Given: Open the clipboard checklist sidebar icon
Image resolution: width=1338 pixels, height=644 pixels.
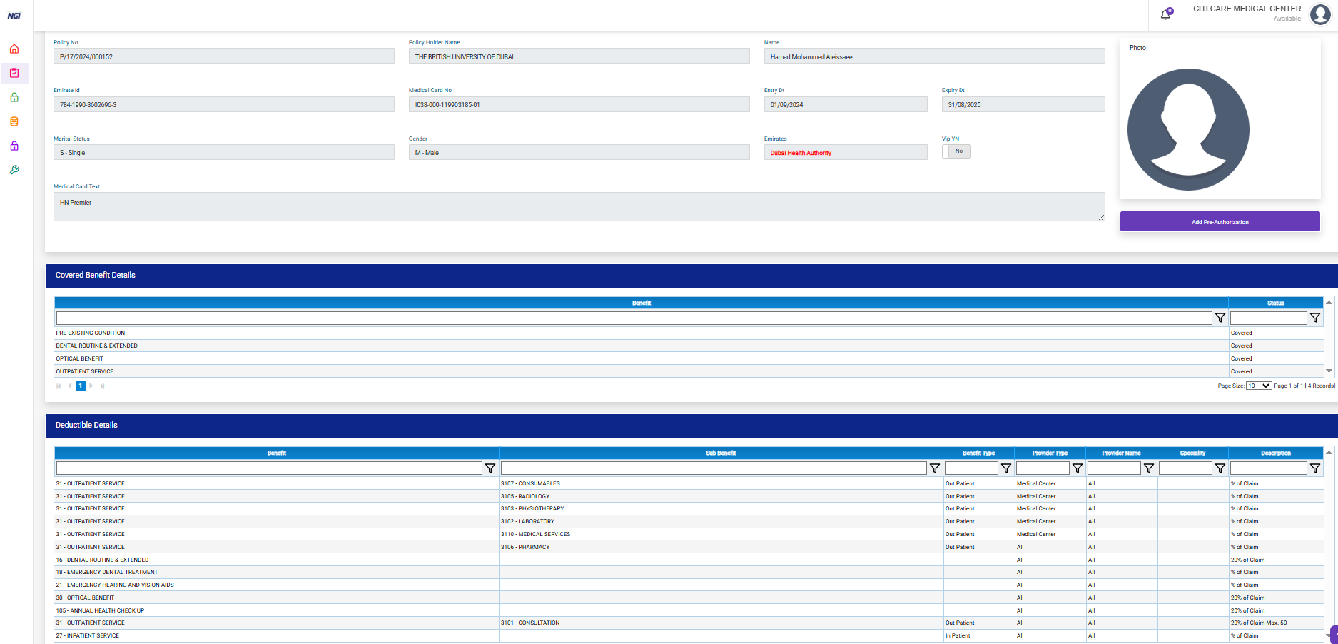Looking at the screenshot, I should pyautogui.click(x=14, y=73).
